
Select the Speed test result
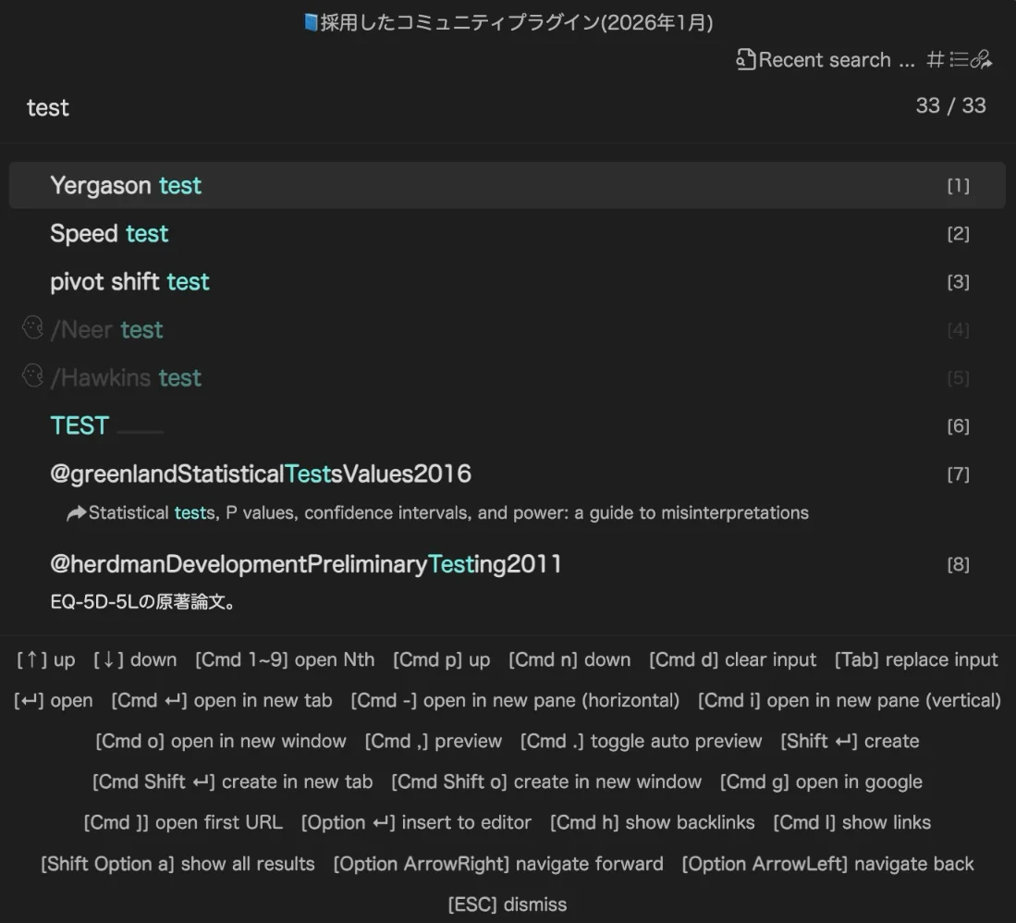[x=109, y=234]
